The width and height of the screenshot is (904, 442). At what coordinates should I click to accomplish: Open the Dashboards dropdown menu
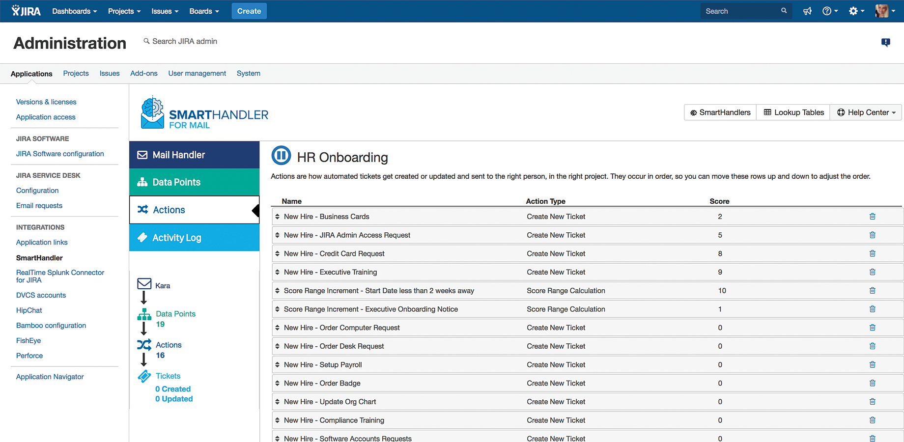(75, 11)
